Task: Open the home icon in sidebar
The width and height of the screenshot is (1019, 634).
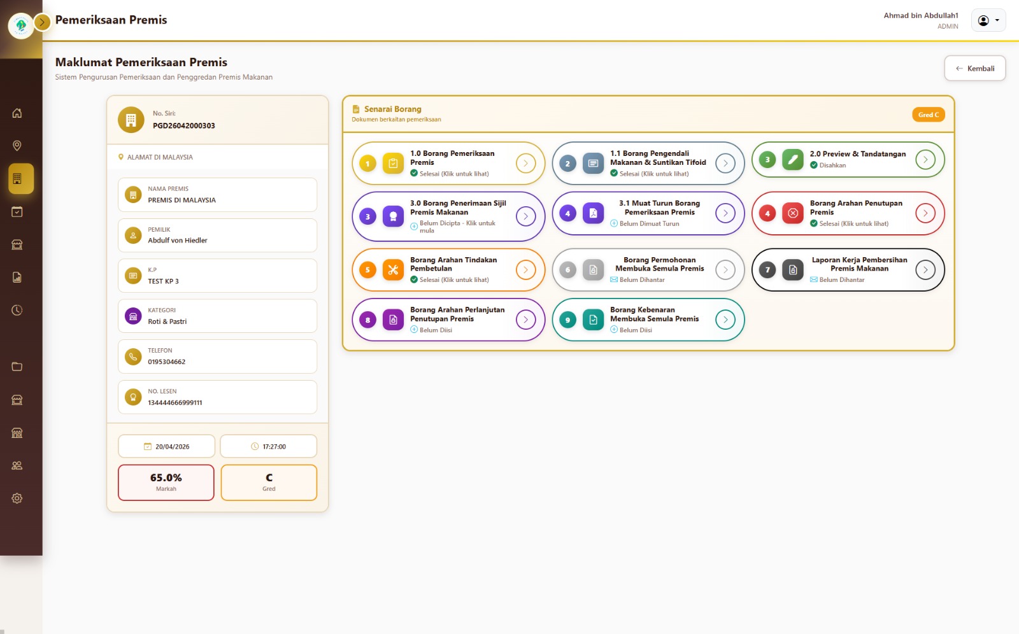Action: [17, 113]
